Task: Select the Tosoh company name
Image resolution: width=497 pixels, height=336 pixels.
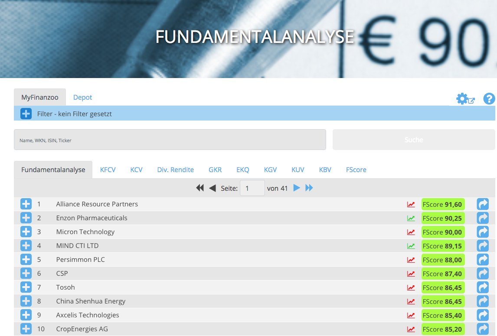Action: pyautogui.click(x=65, y=287)
